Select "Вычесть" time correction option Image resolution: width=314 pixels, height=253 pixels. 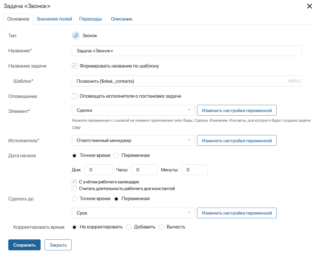(x=161, y=227)
